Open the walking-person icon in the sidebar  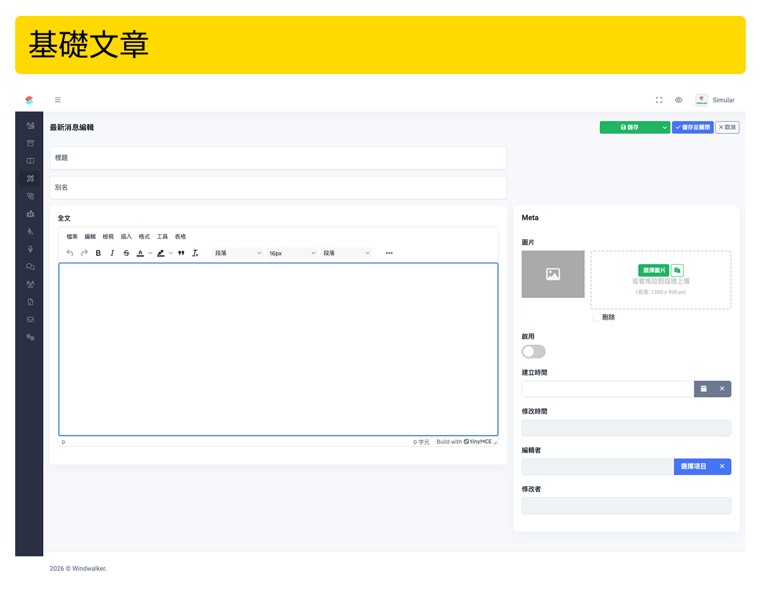pos(30,232)
